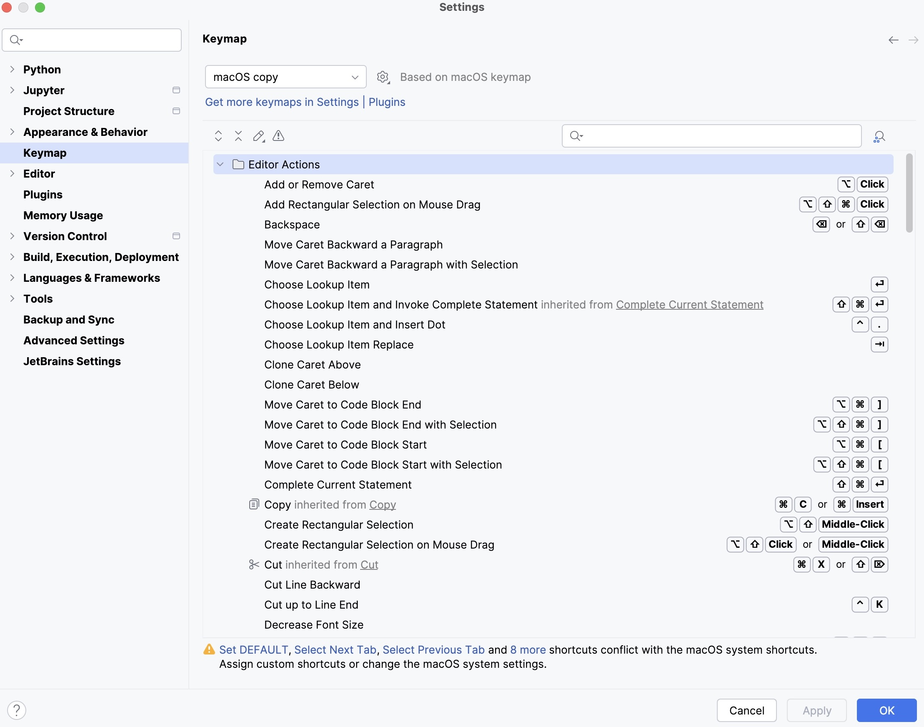Open the Plugins settings page
Screen dimensions: 924x727
tap(43, 195)
